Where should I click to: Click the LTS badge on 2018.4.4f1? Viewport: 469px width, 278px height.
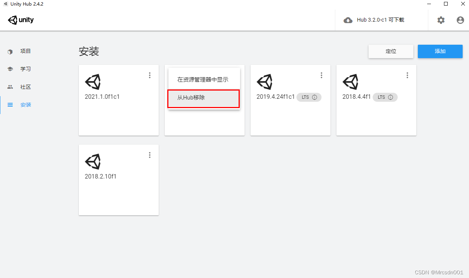click(385, 97)
